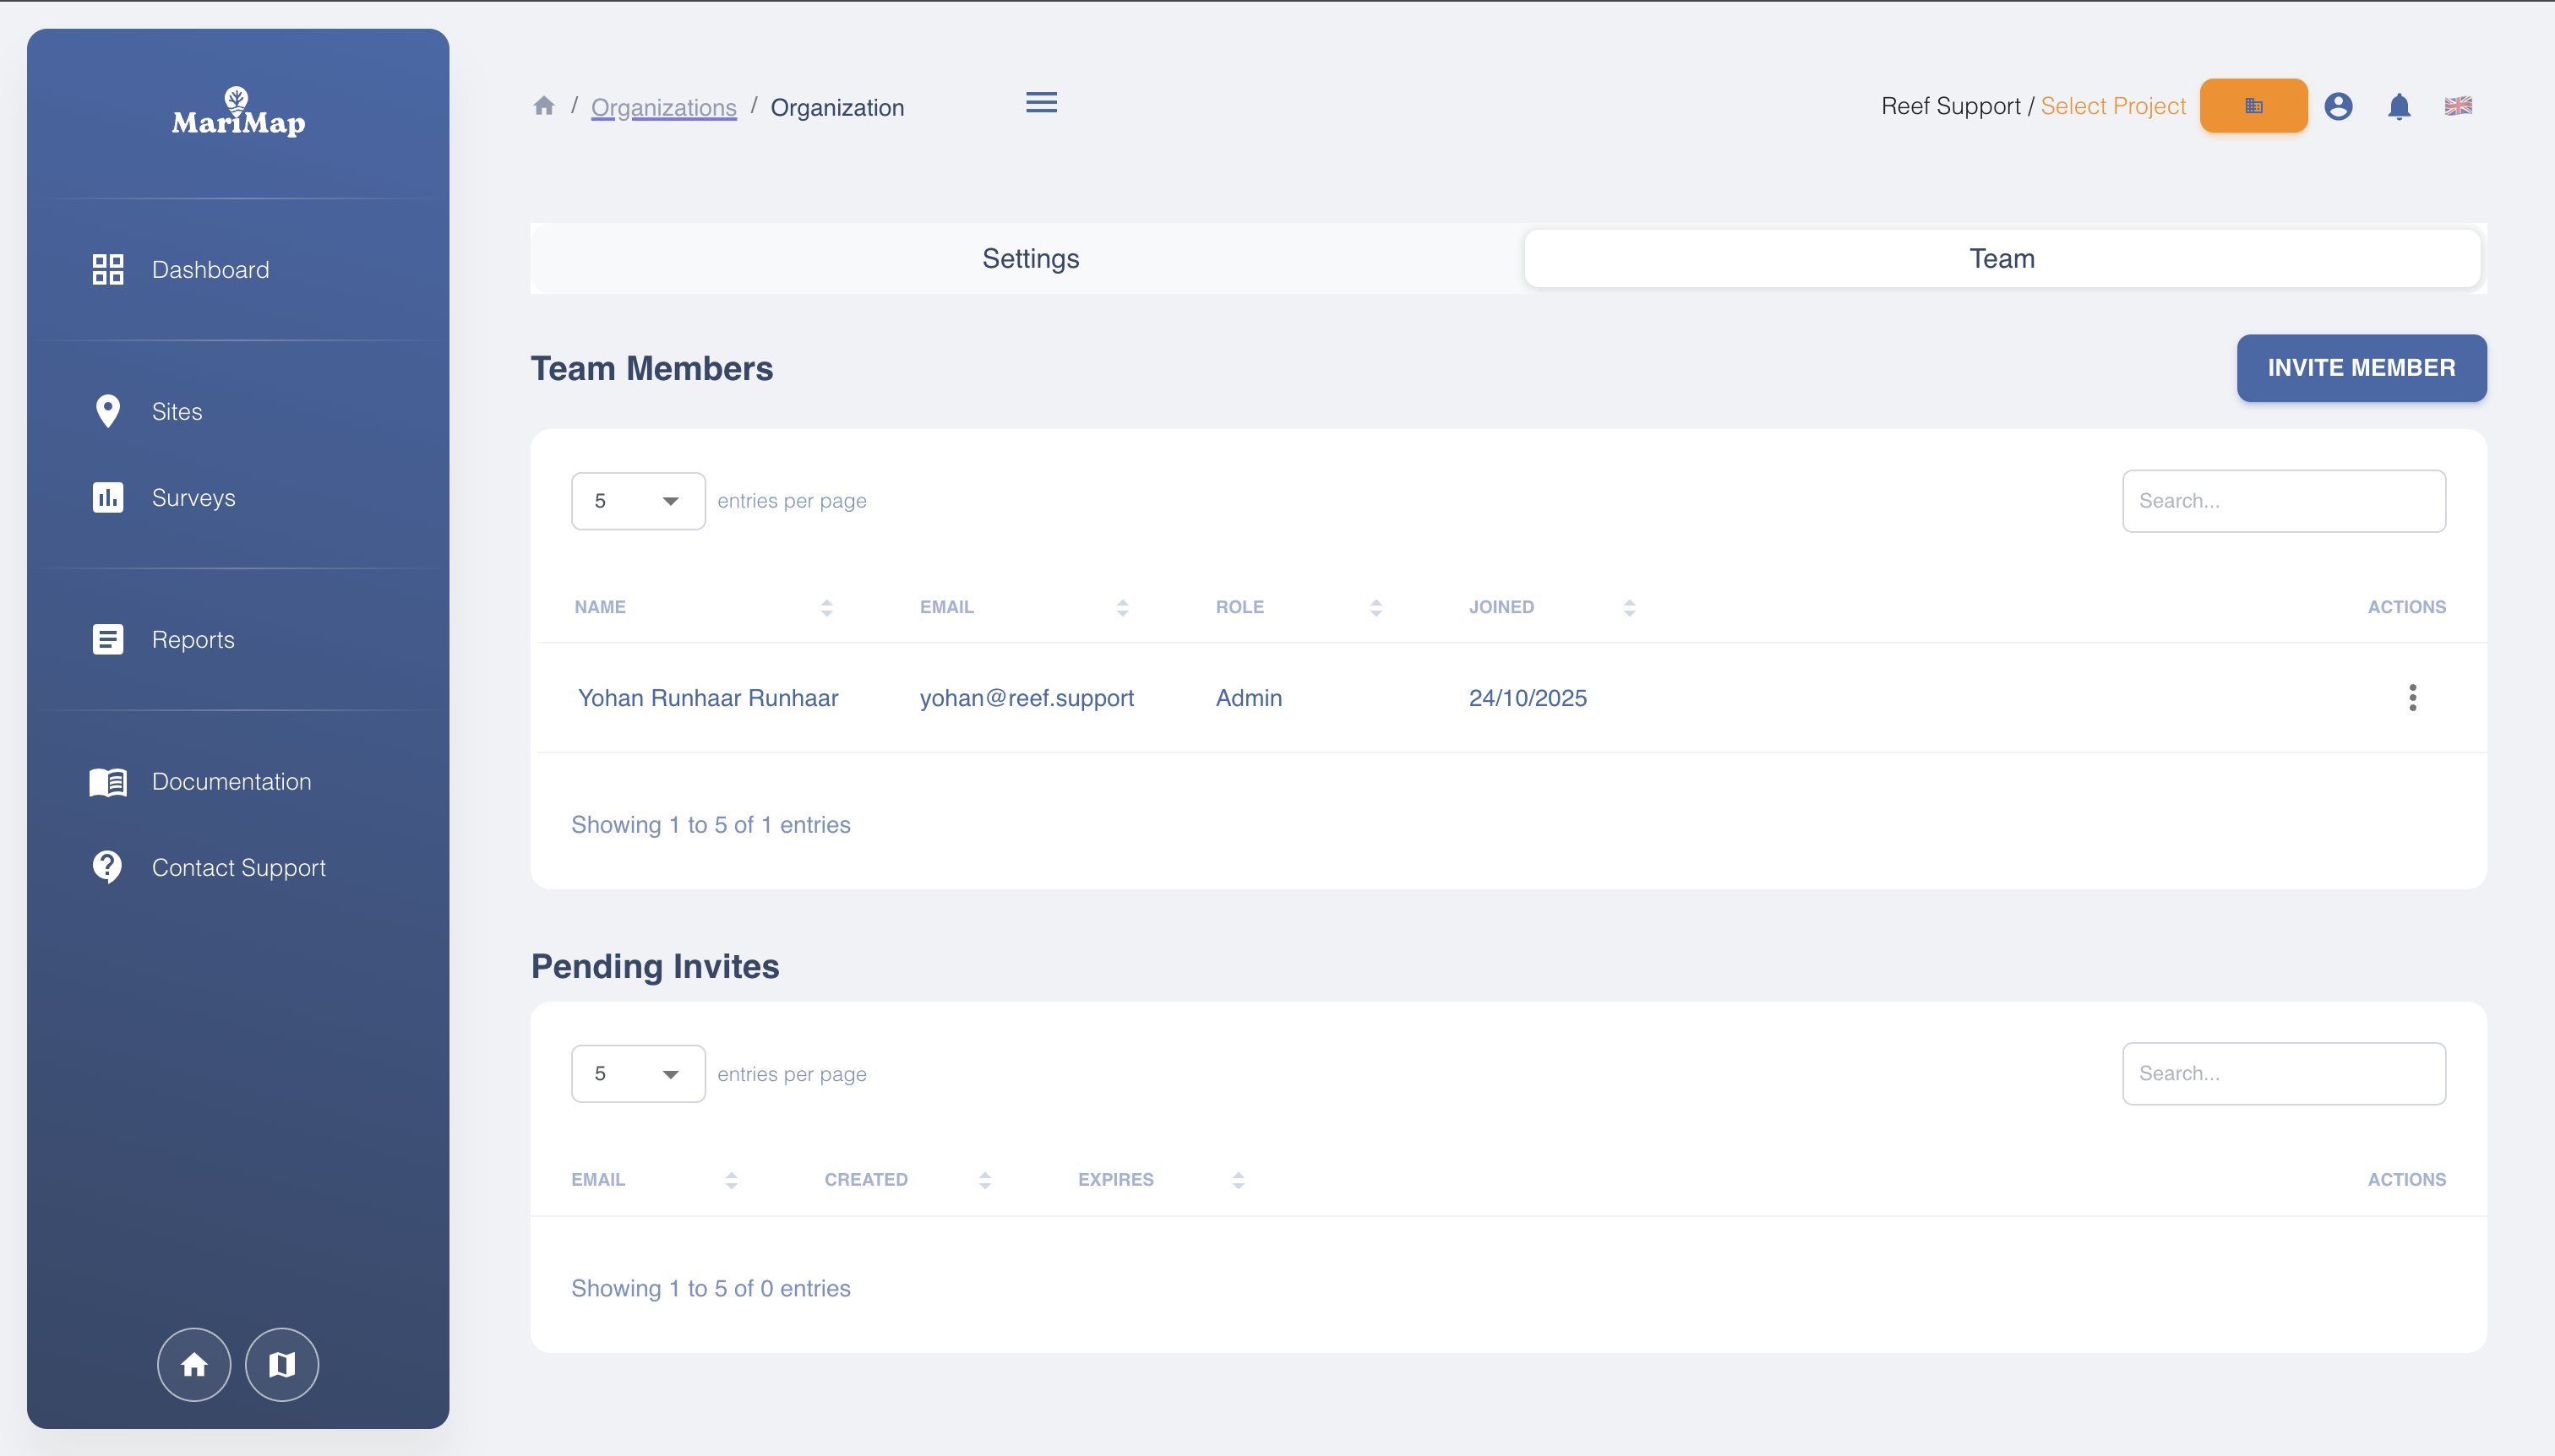Toggle sorting on the Created column
Screen dimensions: 2555x1456
point(984,1180)
